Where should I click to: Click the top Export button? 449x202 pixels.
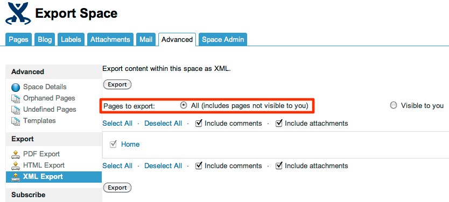pos(117,84)
